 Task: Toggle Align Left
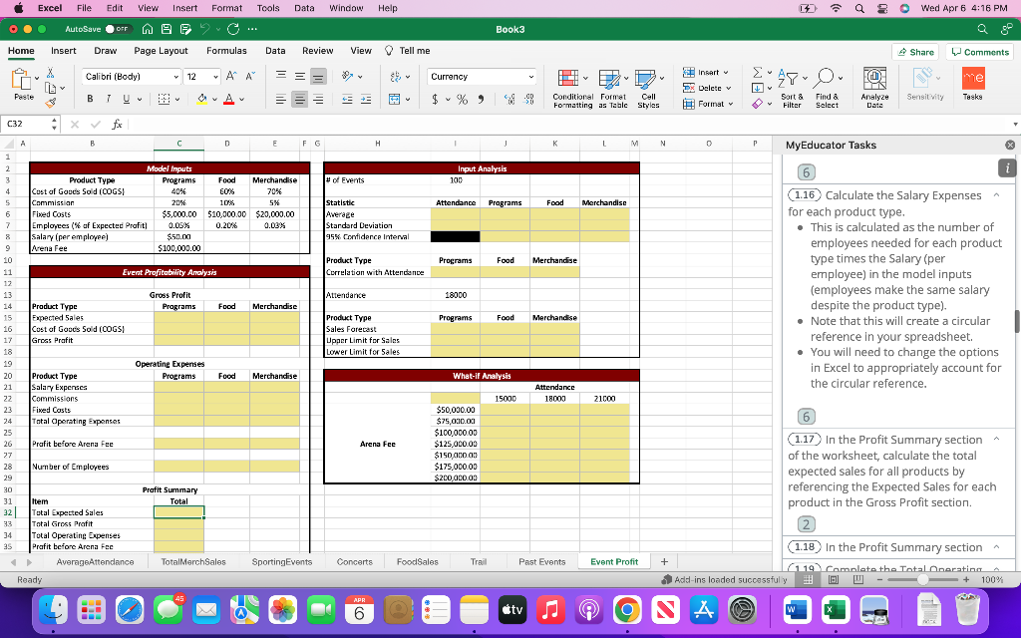click(280, 100)
